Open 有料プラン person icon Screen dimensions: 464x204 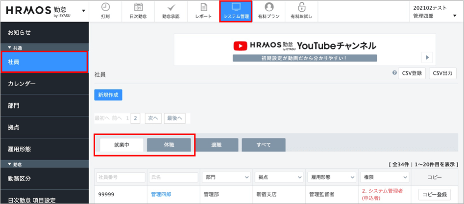point(269,7)
